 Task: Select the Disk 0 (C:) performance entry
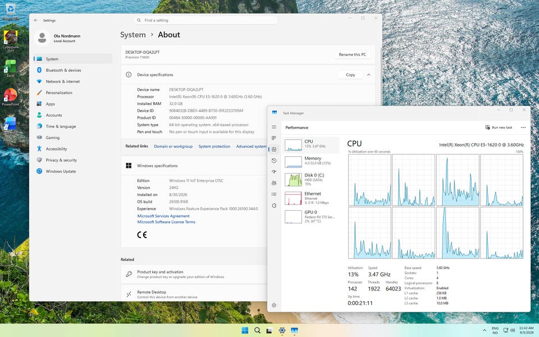(310, 180)
